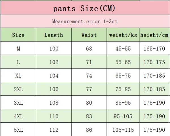Image resolution: width=170 pixels, height=136 pixels.
Task: Select weight range 65-75 cell
Action: click(123, 75)
